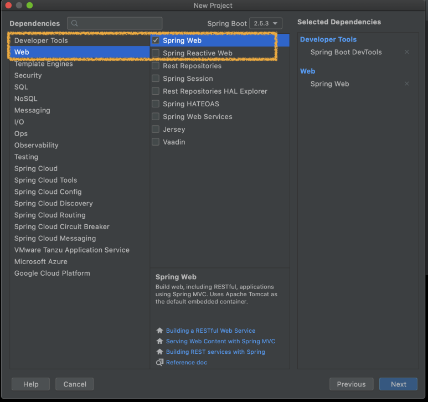Choose the Security category

pos(80,75)
